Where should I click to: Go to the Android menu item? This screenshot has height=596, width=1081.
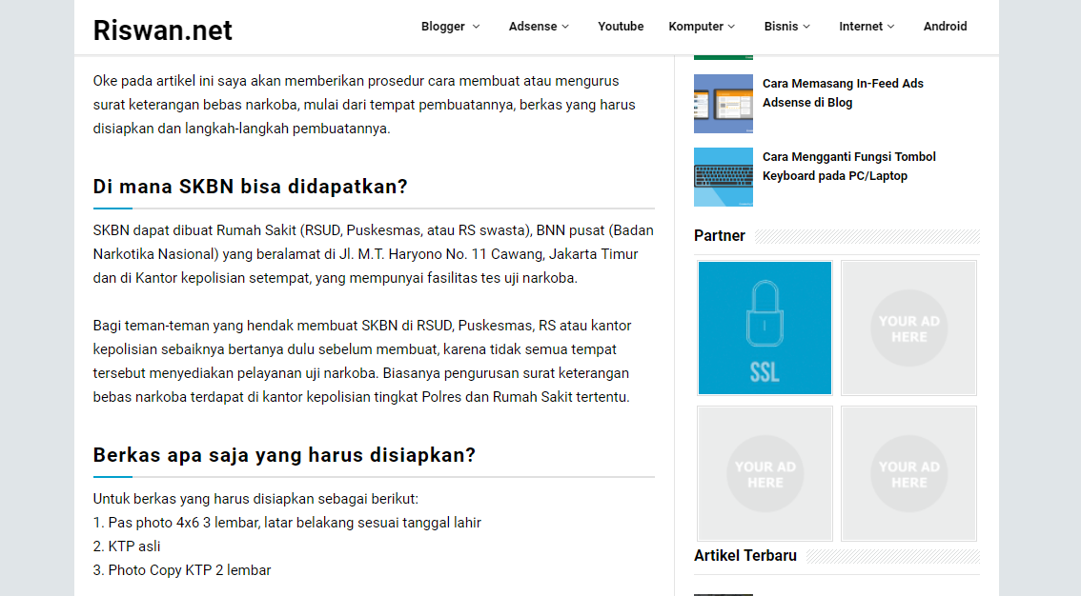(x=946, y=26)
